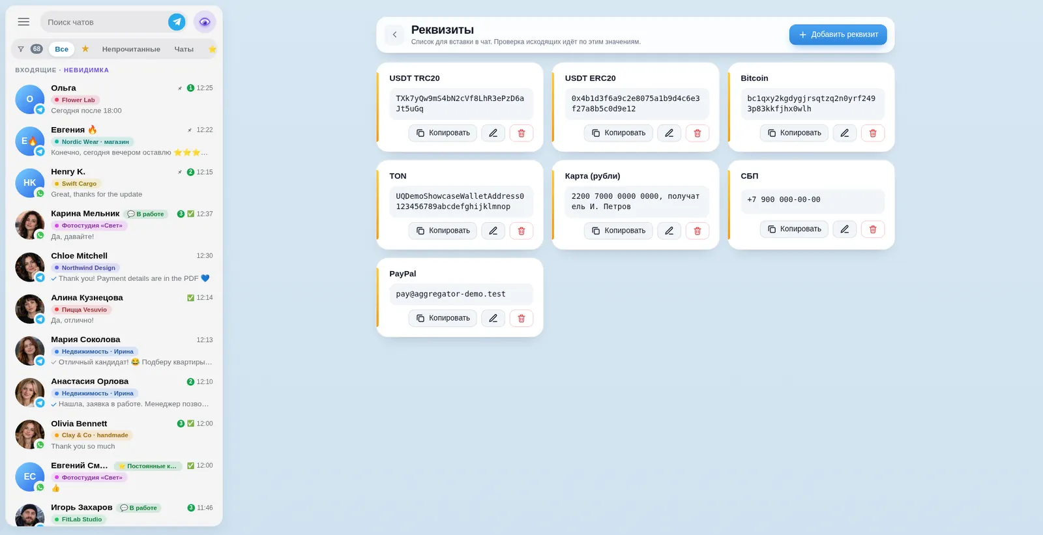Viewport: 1043px width, 535px height.
Task: Edit the Карта (рубли) requisite
Action: click(669, 231)
